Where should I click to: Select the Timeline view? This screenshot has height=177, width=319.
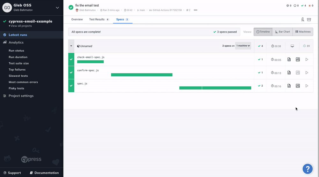tap(263, 32)
